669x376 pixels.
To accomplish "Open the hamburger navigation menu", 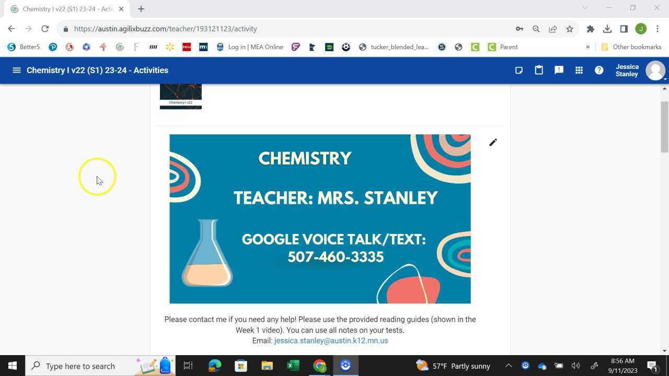I will (16, 70).
